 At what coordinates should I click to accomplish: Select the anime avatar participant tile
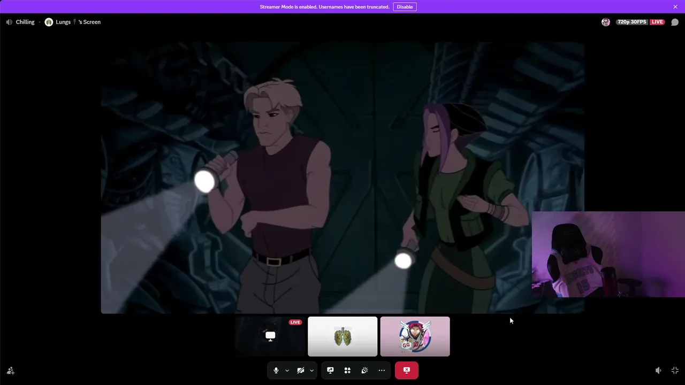(415, 336)
